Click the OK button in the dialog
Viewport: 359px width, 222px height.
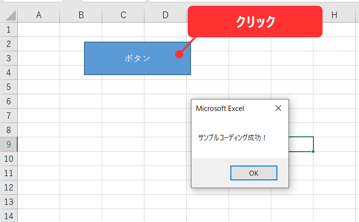253,173
